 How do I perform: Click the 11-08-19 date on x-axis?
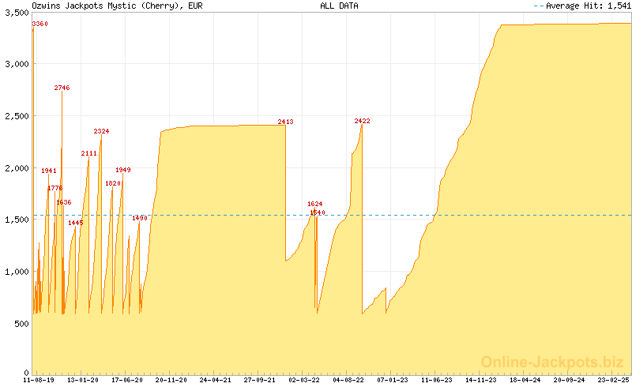click(x=39, y=381)
